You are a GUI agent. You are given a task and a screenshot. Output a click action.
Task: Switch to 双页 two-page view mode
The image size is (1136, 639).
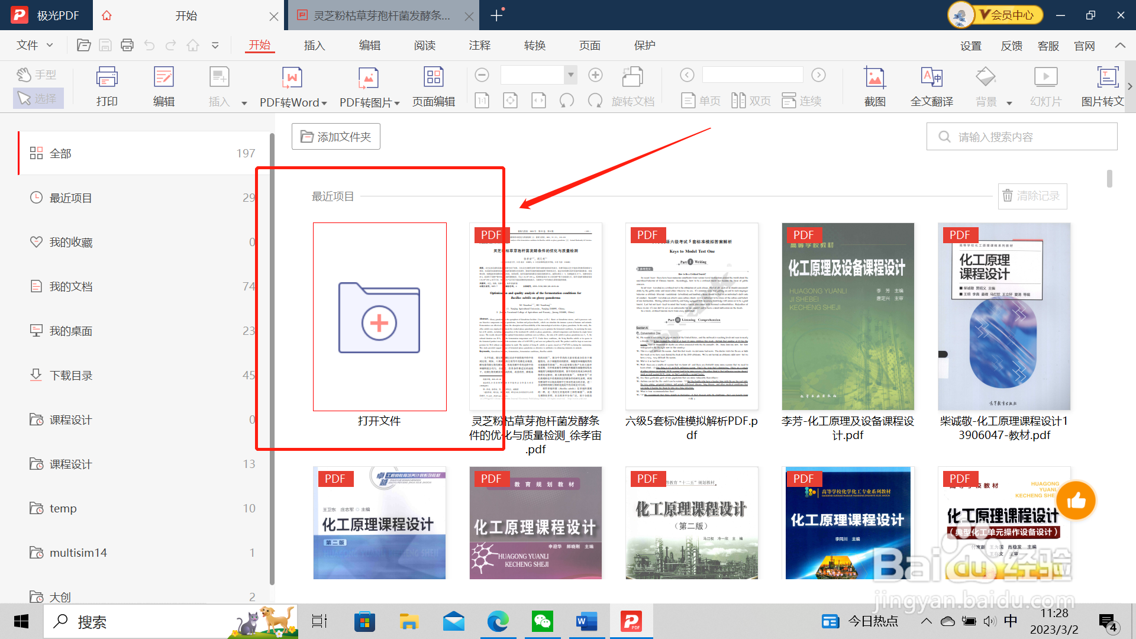coord(750,101)
